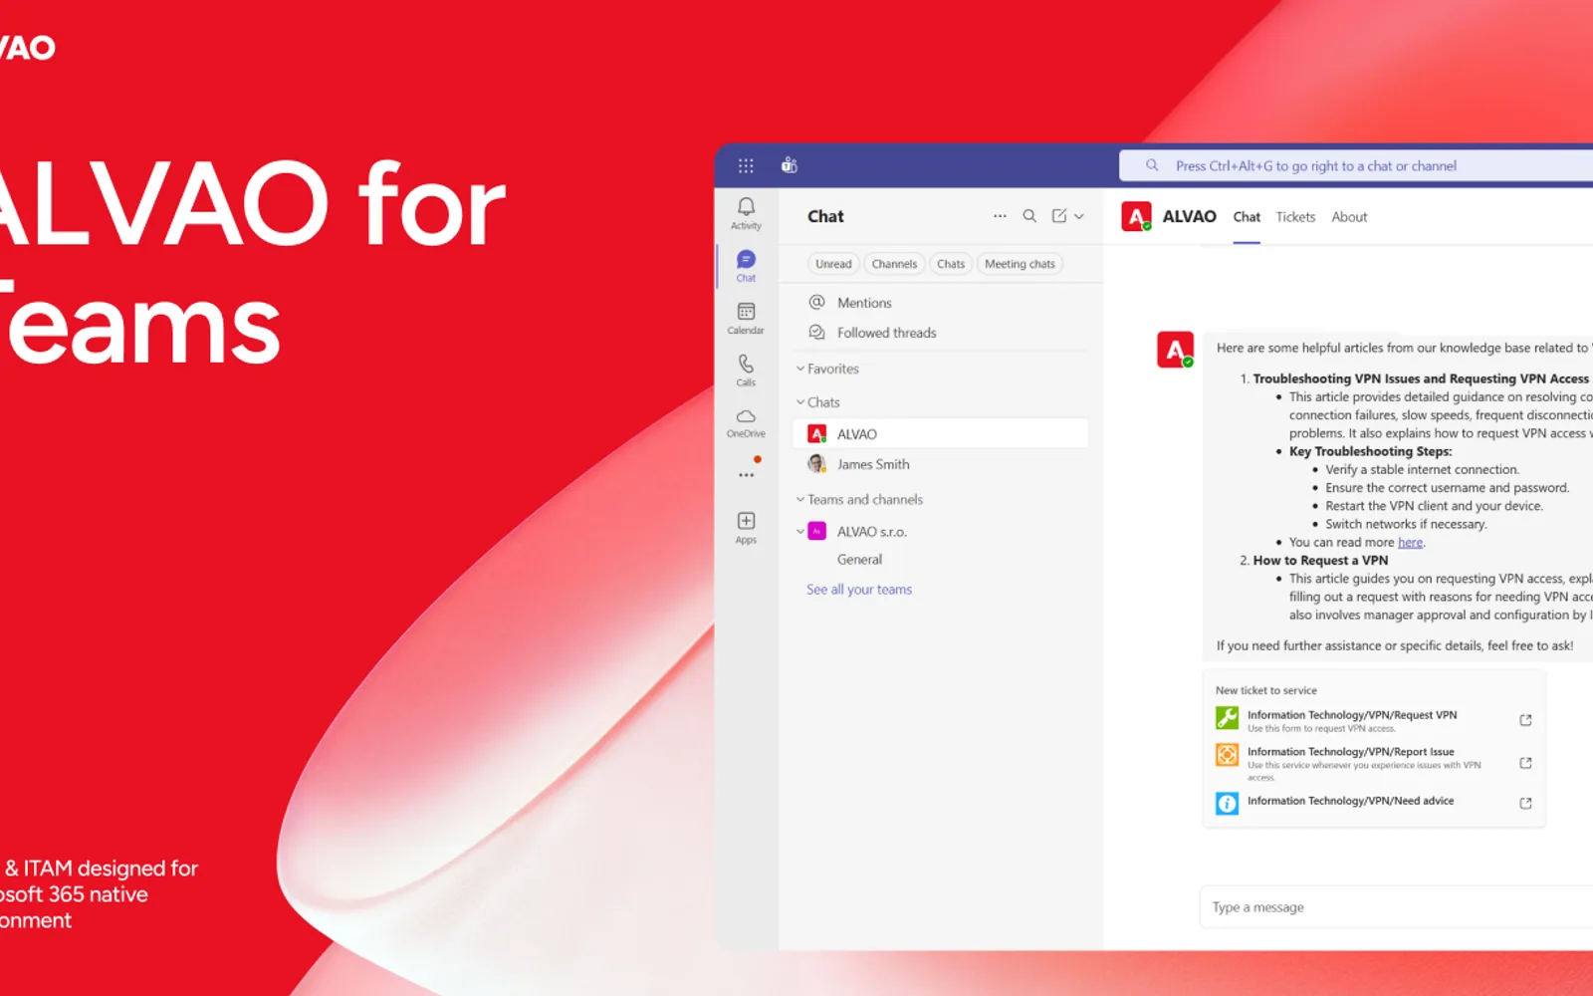This screenshot has width=1593, height=996.
Task: Switch to the Tickets tab
Action: click(1295, 217)
